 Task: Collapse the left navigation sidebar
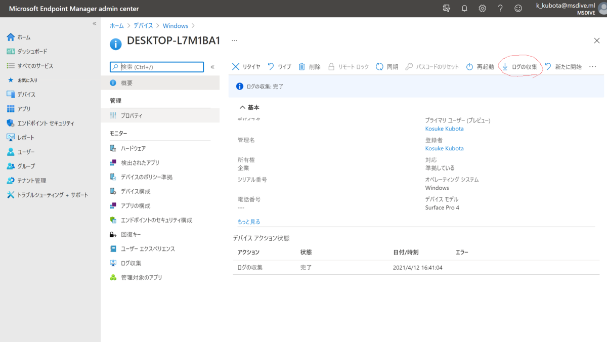tap(94, 24)
